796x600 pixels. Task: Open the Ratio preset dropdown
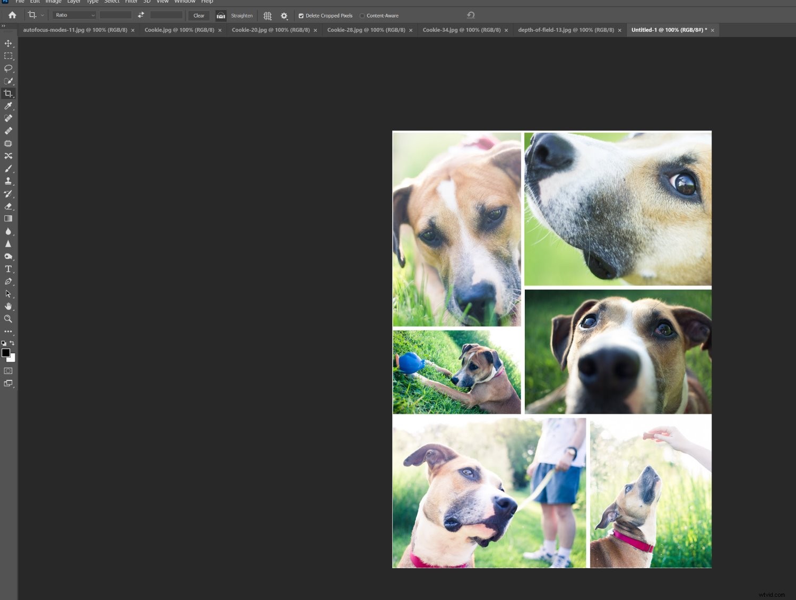(x=73, y=15)
